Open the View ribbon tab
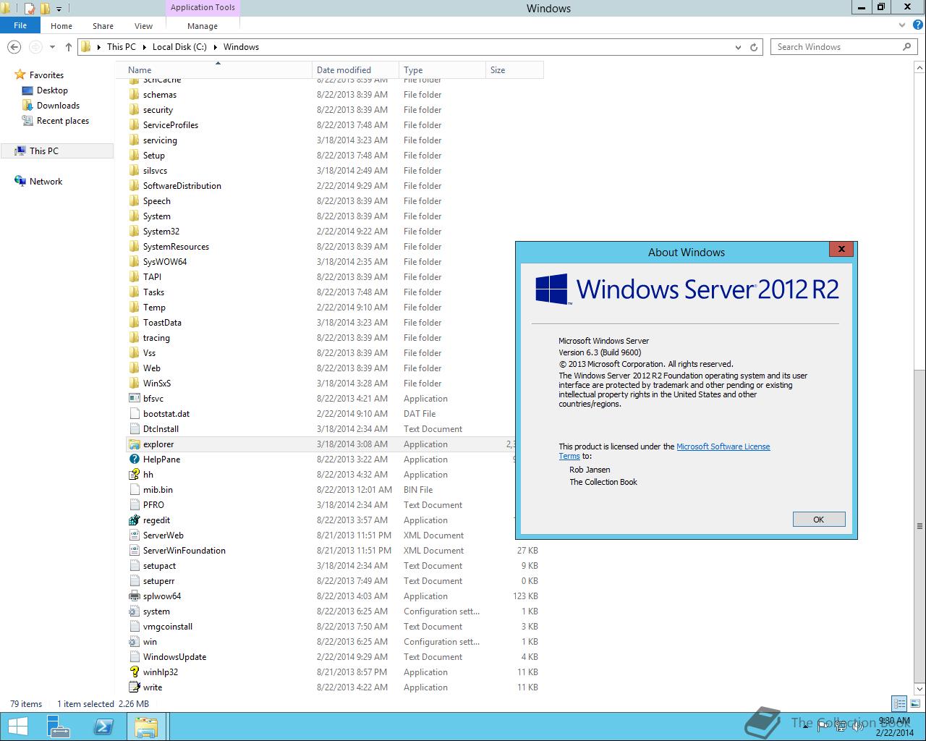Screen dimensions: 926x741 143,26
